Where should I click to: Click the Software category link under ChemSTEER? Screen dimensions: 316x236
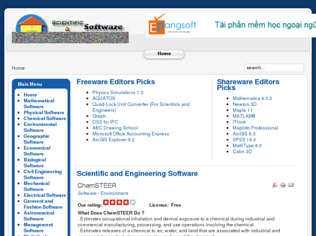(x=87, y=193)
